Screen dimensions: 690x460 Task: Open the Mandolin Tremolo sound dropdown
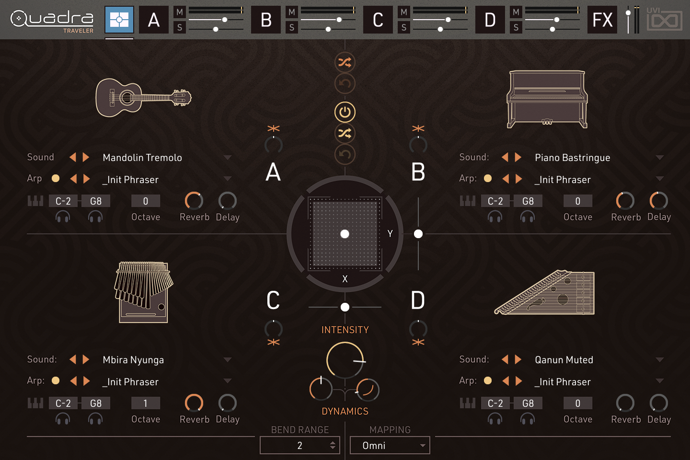(228, 158)
